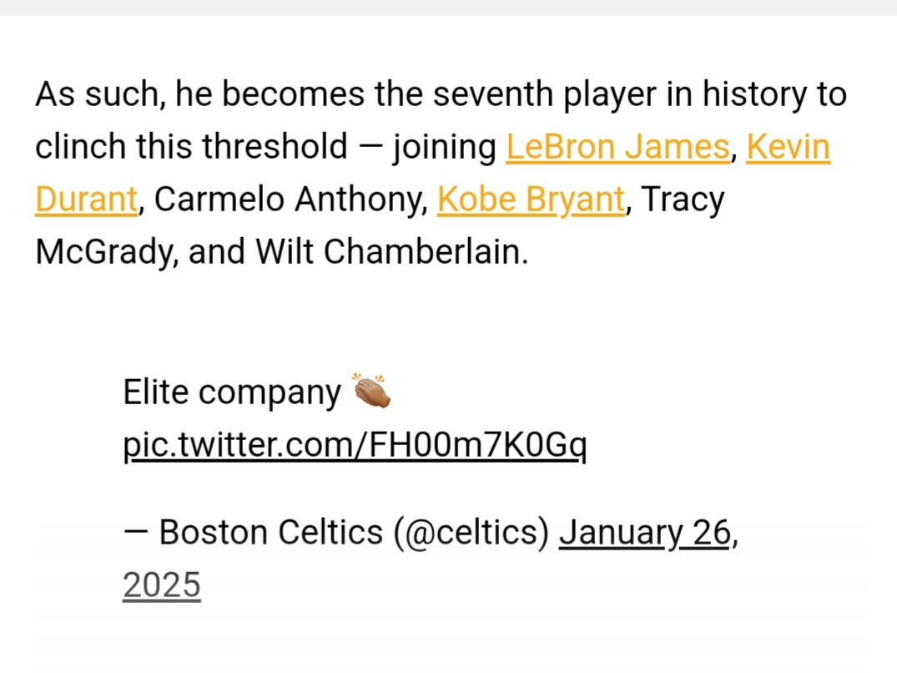Click the Elite company tweet text

tap(232, 393)
